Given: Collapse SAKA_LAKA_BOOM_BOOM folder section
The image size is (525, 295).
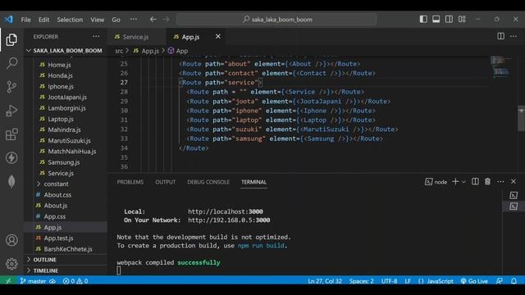Looking at the screenshot, I should point(66,51).
